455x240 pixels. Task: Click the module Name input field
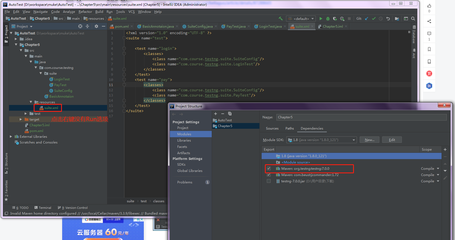[x=361, y=117]
